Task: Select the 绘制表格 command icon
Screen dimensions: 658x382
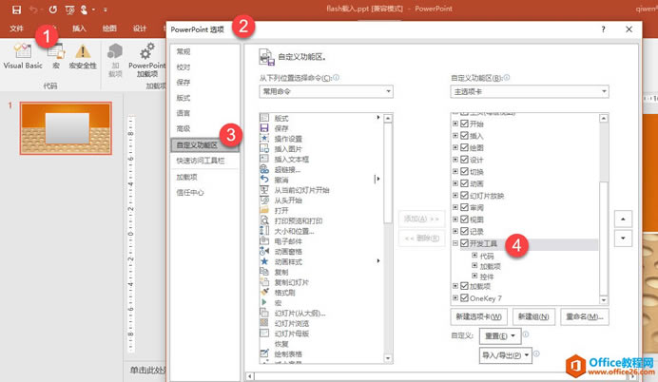Action: [x=264, y=353]
